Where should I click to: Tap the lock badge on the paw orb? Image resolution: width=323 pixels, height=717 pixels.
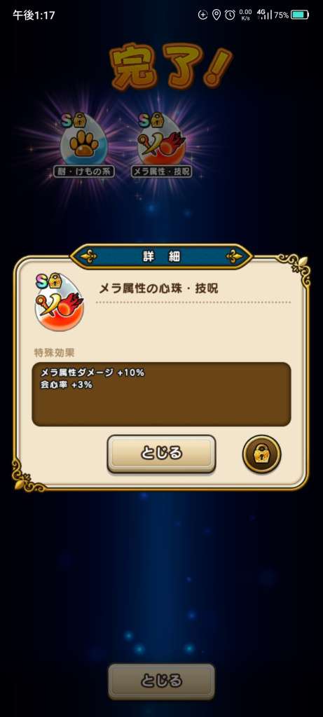80,119
